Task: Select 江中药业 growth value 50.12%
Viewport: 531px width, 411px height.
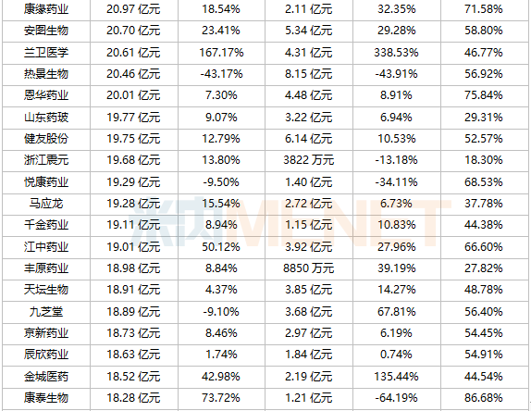Action: [x=221, y=246]
